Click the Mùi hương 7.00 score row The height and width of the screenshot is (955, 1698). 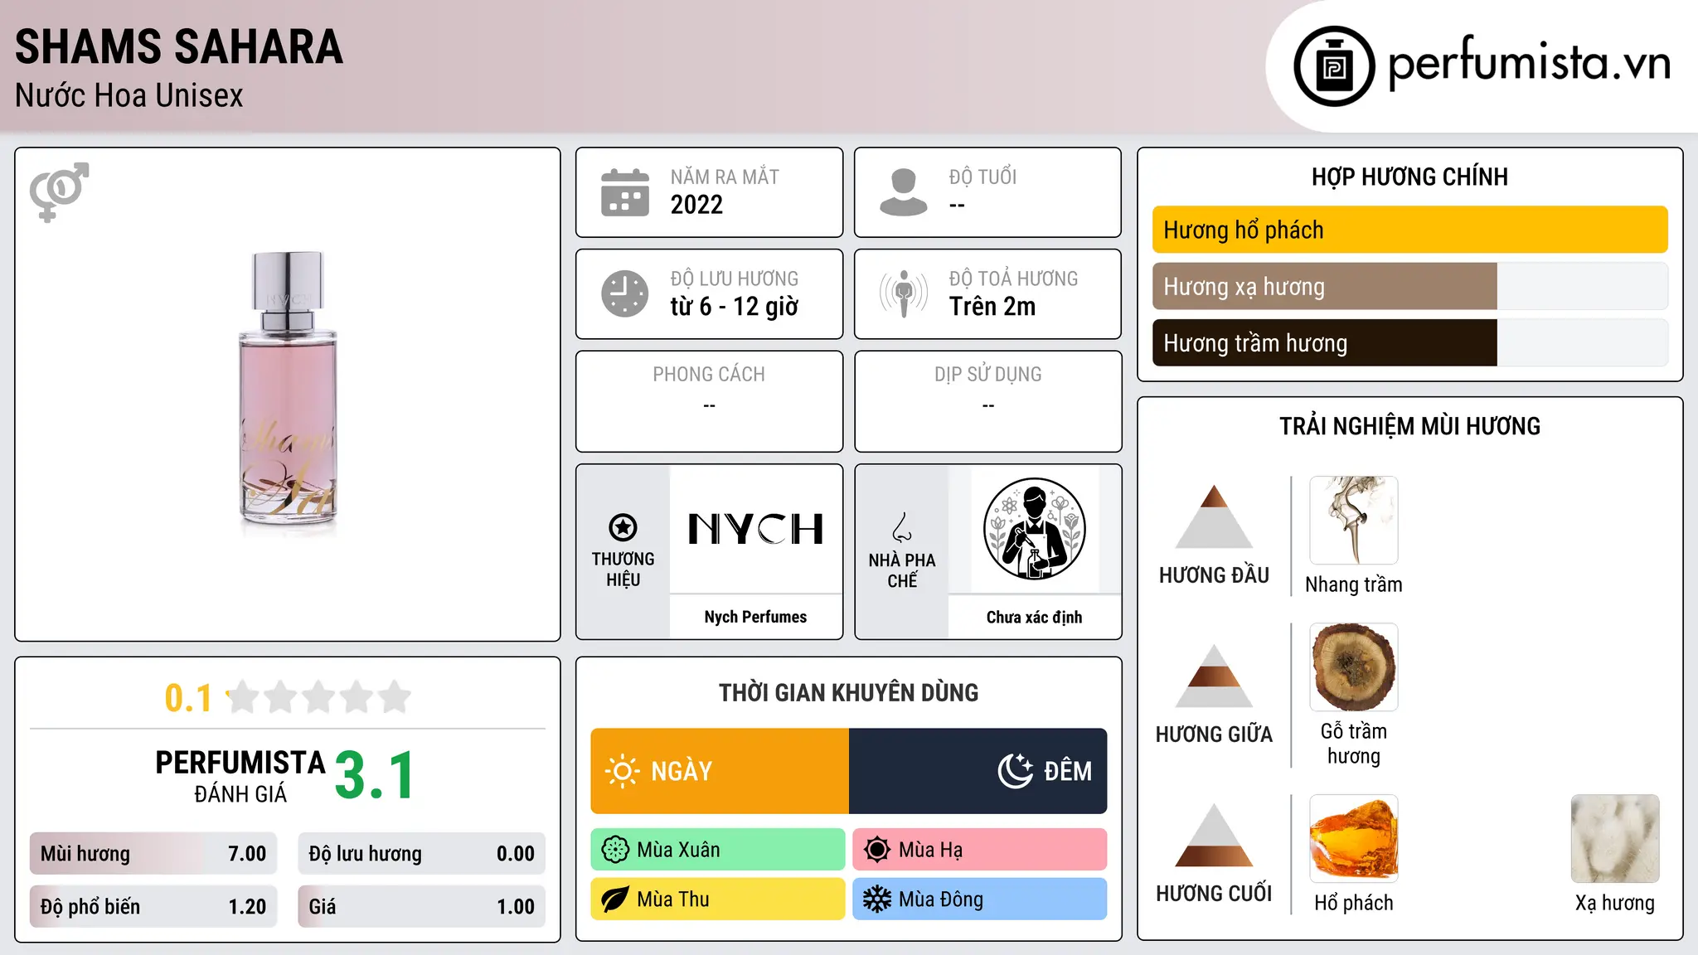(x=153, y=854)
